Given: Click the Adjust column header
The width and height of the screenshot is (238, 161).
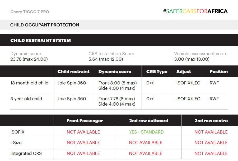Looking at the screenshot, I should point(184,72).
